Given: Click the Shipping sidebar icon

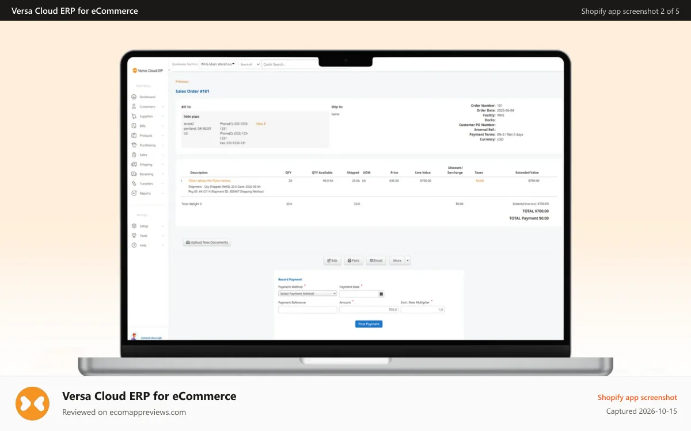Looking at the screenshot, I should [134, 164].
